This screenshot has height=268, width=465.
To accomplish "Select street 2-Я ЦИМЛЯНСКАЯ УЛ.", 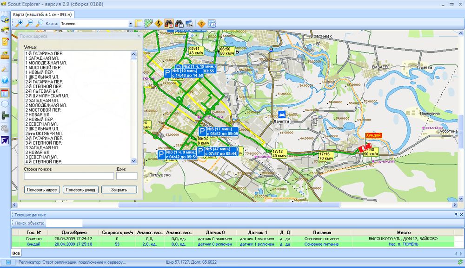I will [47, 96].
